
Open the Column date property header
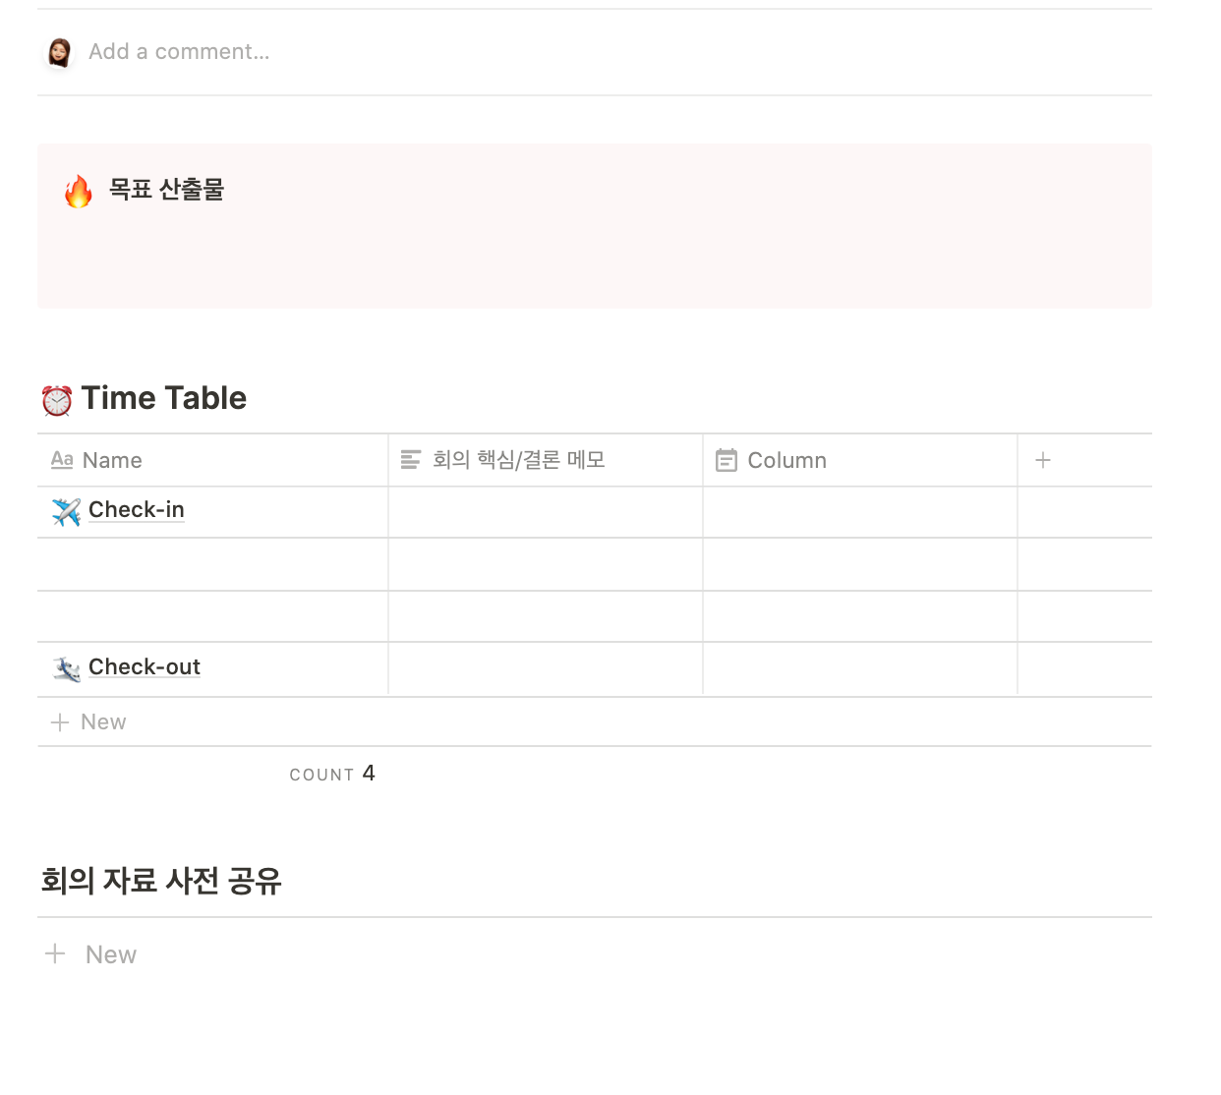coord(860,460)
